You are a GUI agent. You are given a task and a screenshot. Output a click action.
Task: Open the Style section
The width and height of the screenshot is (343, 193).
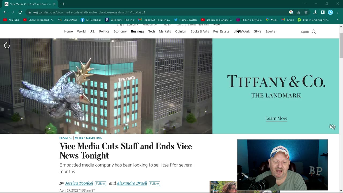tap(258, 31)
